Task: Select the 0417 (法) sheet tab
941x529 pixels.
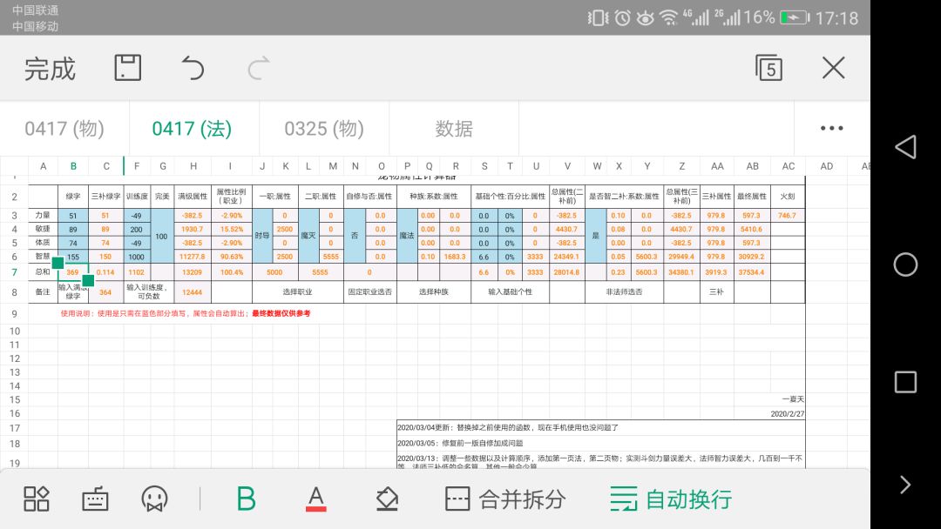Action: [192, 128]
